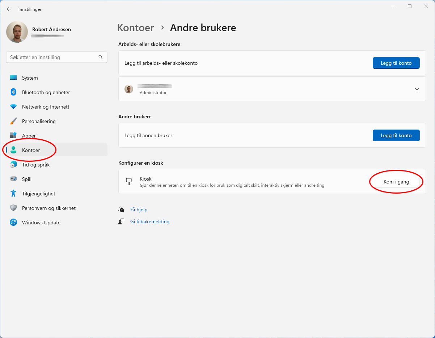Focus the Søk etter en innstilling field

57,57
